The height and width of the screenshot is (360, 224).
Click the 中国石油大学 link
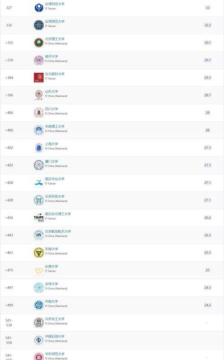(55, 336)
